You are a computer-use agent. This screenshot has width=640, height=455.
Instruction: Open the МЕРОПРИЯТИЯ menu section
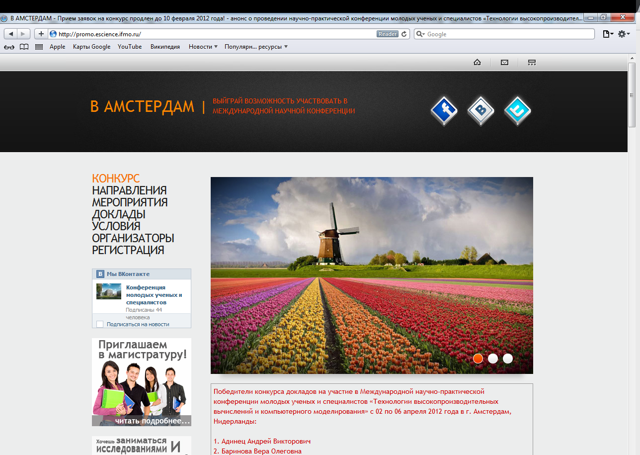coord(130,202)
